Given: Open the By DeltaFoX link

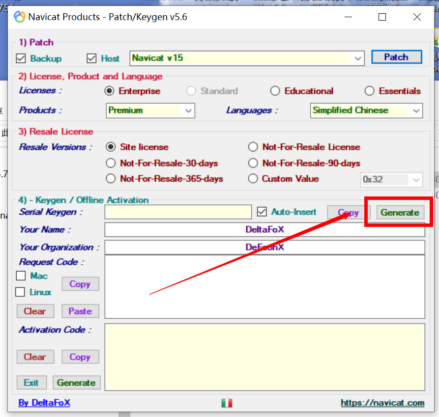Looking at the screenshot, I should (44, 403).
